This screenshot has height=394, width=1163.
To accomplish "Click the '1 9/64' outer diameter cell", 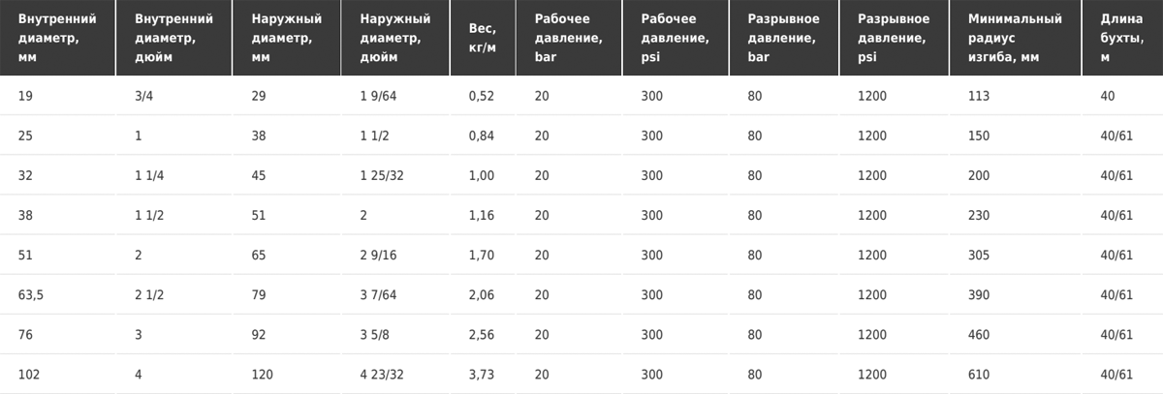I will pos(378,96).
